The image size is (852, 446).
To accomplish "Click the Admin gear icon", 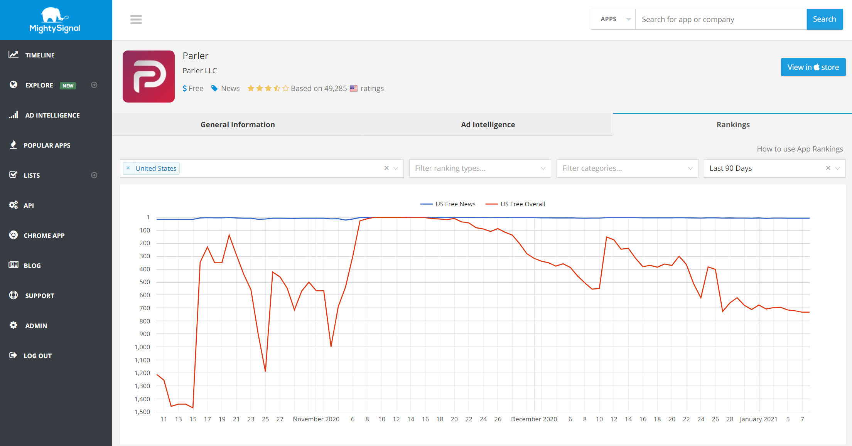I will click(x=13, y=325).
